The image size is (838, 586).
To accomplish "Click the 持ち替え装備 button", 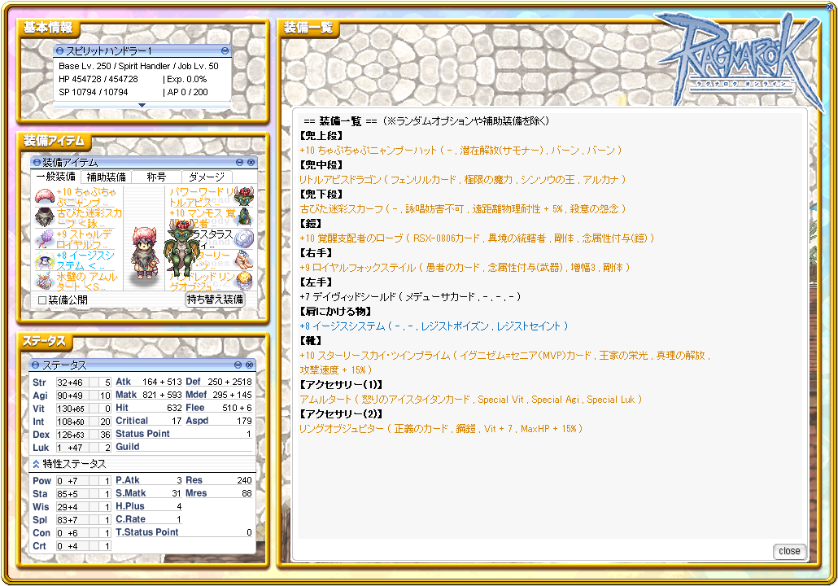I will pyautogui.click(x=215, y=300).
